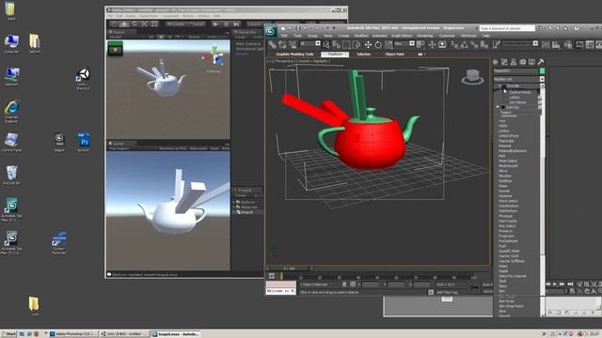Click Add Time Tag in 3ds Max status bar
This screenshot has width=602, height=338.
point(447,292)
